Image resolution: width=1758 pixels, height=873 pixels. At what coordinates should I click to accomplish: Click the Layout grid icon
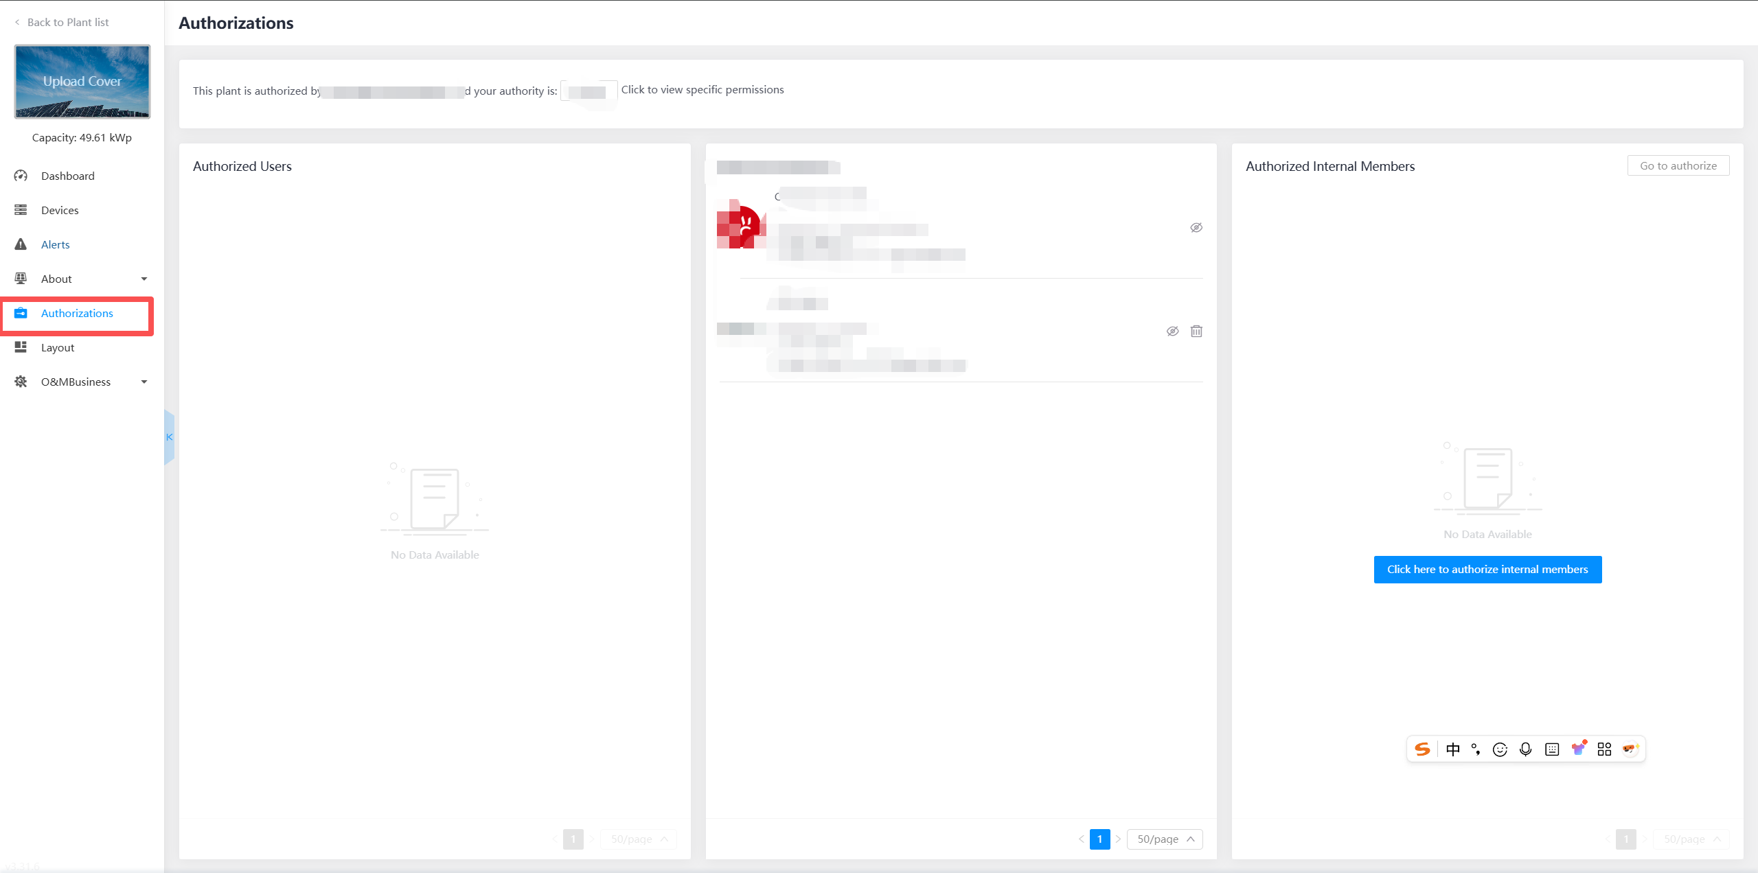coord(21,347)
